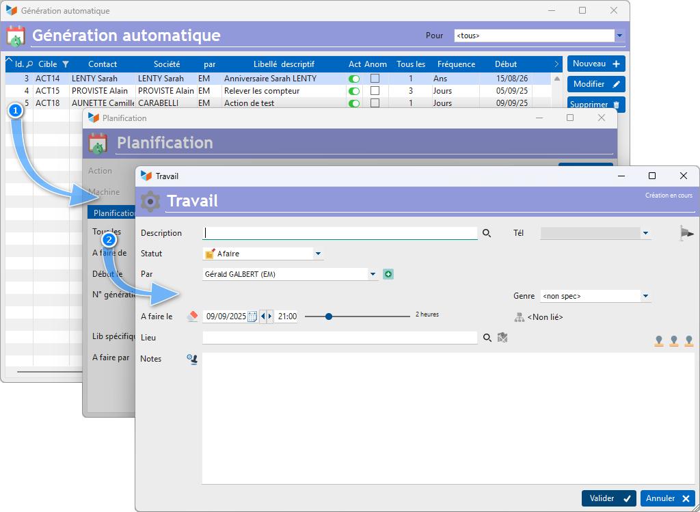Screen dimensions: 700x512
Task: Toggle Act switch for Relever les compteur row
Action: click(354, 91)
